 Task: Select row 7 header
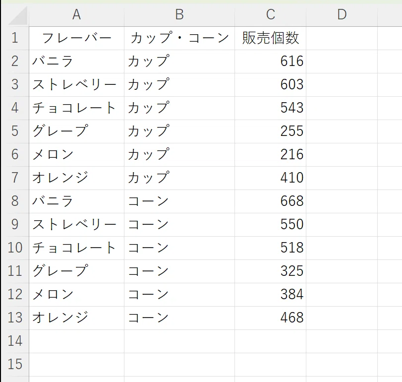[x=15, y=178]
